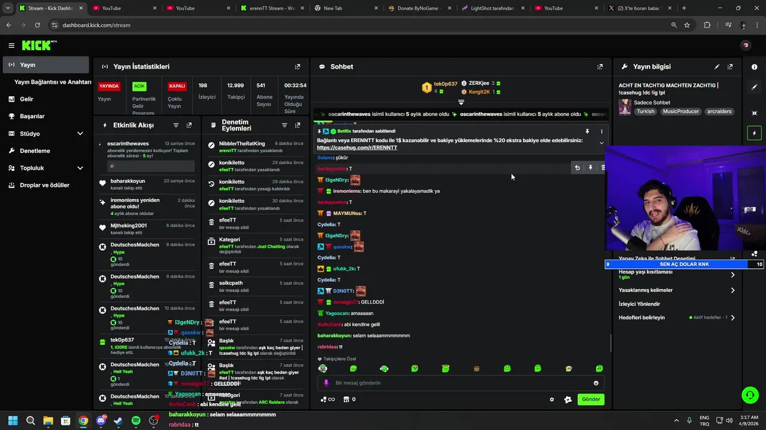Open Windows Start menu

[13, 420]
